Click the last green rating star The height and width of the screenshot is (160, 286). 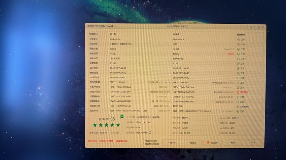(118, 125)
